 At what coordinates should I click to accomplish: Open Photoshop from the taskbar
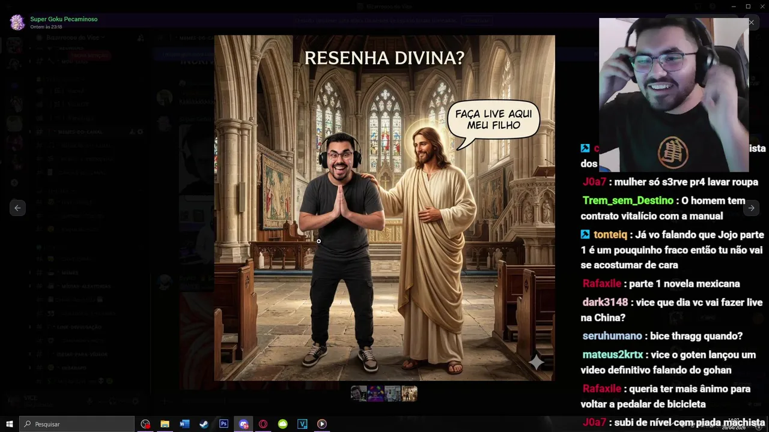pos(223,424)
